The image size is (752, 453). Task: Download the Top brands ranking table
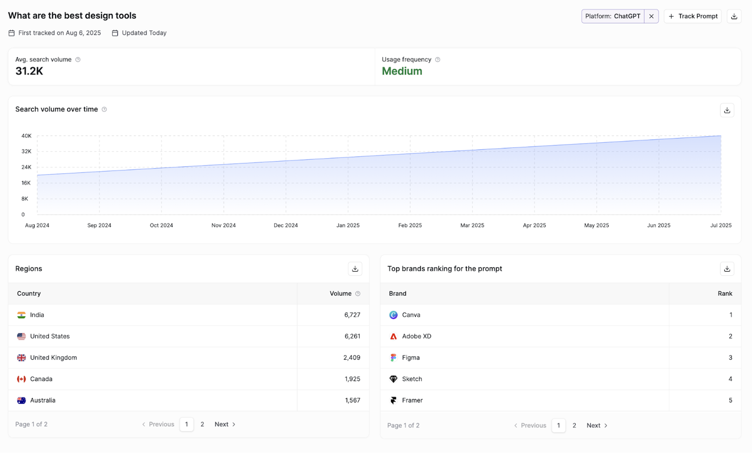pos(727,269)
